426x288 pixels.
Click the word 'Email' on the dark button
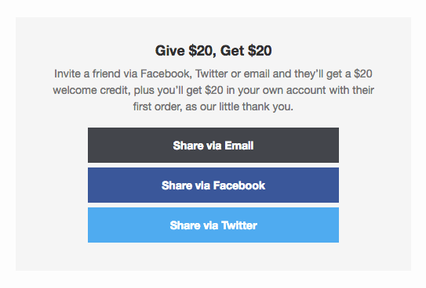pyautogui.click(x=239, y=146)
